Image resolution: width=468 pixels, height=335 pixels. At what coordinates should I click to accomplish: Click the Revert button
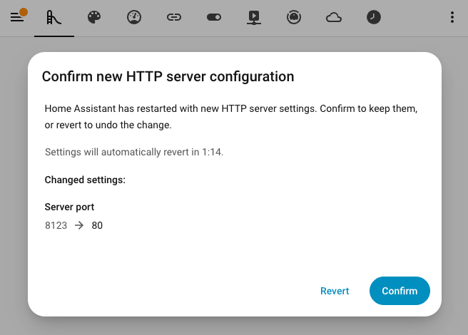pos(335,291)
